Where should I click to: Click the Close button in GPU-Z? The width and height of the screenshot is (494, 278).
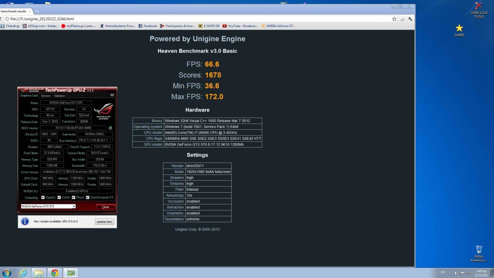point(105,207)
